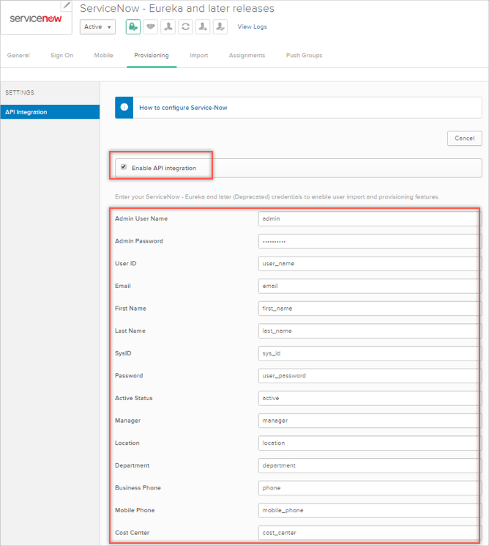Click the pencil edit icon on the logo
The height and width of the screenshot is (546, 489).
pyautogui.click(x=67, y=5)
